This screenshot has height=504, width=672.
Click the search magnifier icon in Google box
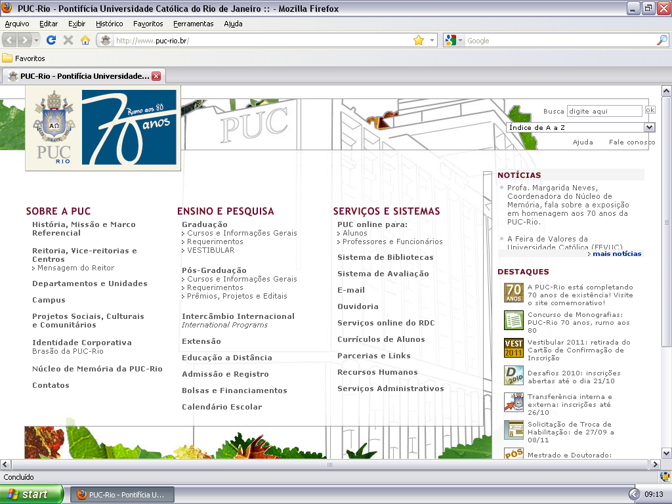[661, 41]
